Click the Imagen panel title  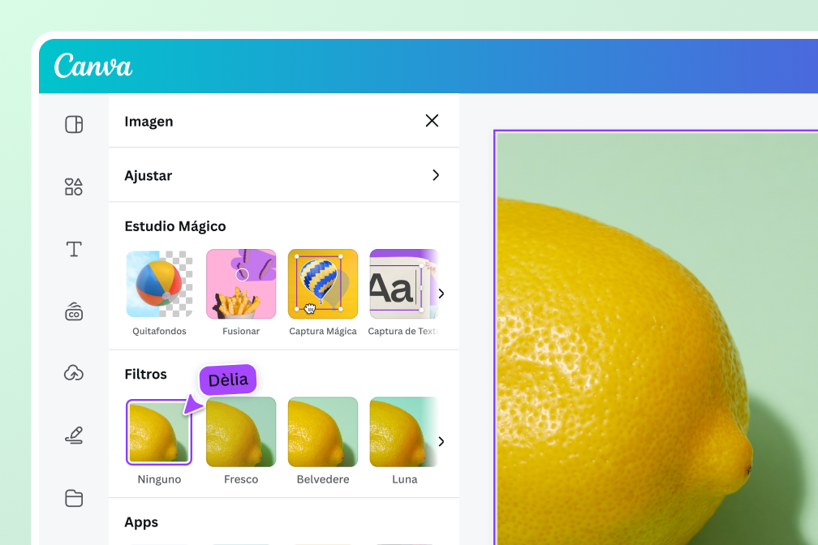(x=149, y=122)
